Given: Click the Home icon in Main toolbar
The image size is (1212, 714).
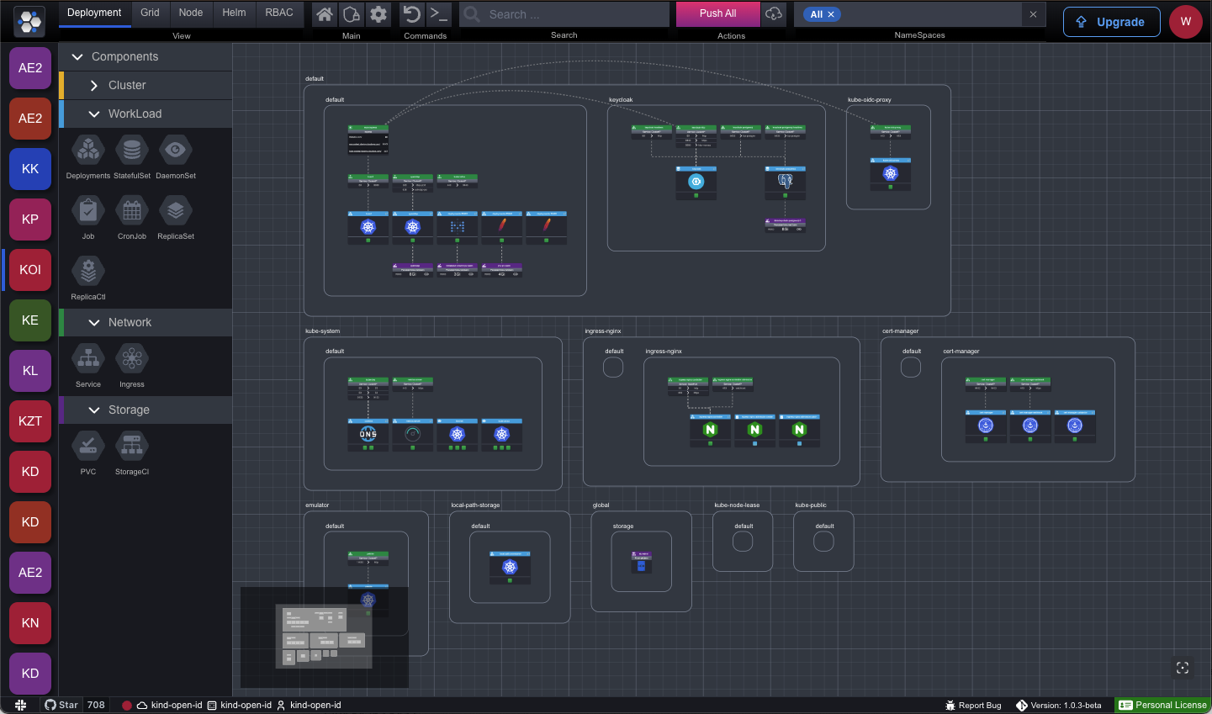Looking at the screenshot, I should coord(325,14).
